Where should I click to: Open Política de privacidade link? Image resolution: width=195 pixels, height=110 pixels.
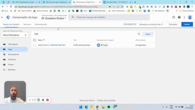click(106, 100)
